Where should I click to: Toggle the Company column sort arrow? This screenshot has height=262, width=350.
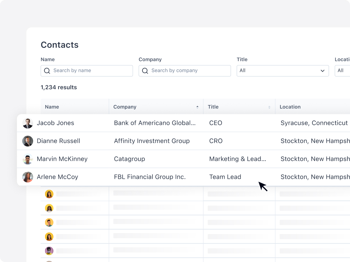pos(198,107)
